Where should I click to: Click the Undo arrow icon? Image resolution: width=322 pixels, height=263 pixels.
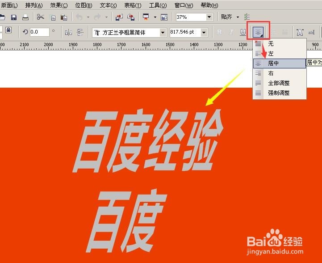pos(79,17)
